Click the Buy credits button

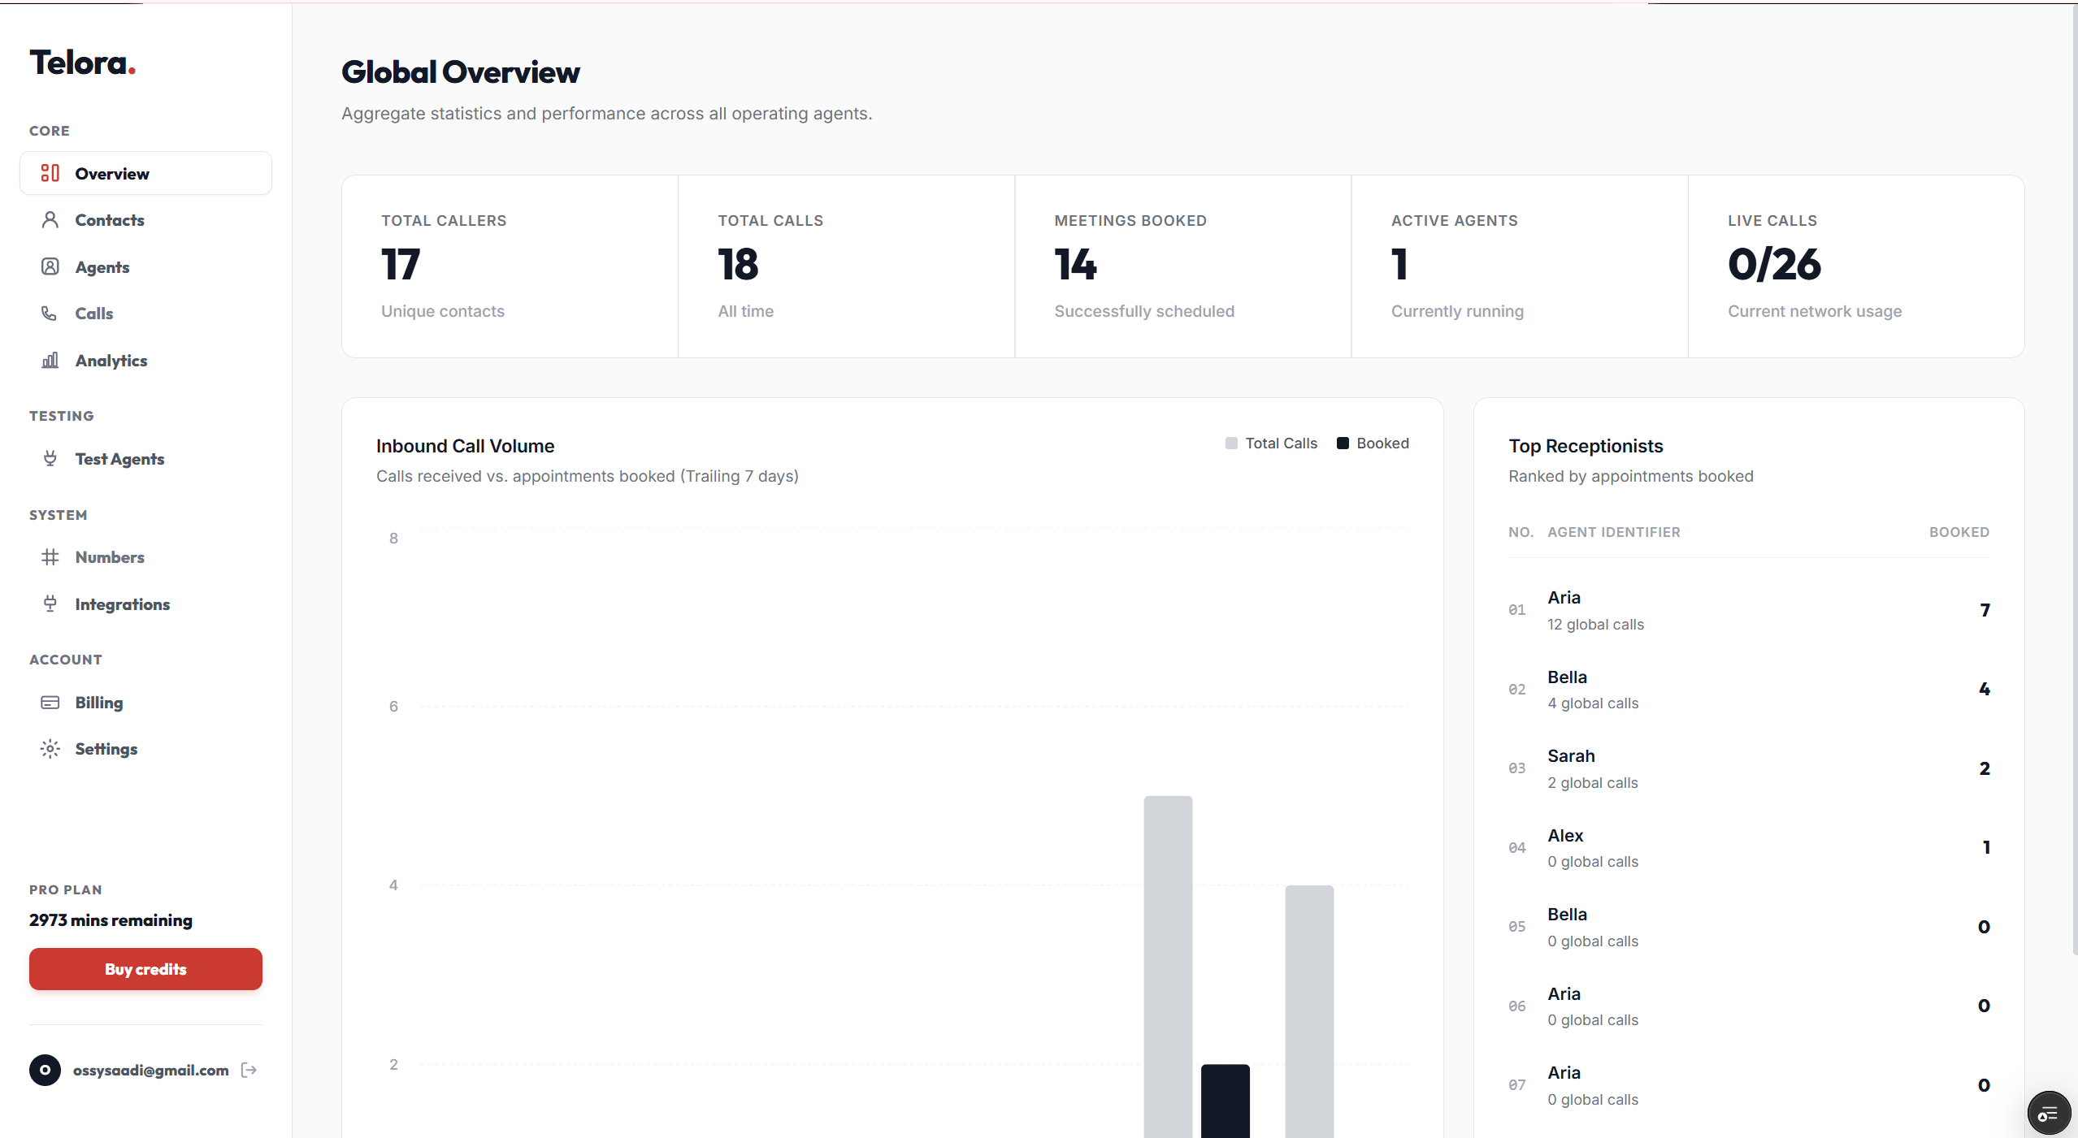tap(146, 969)
